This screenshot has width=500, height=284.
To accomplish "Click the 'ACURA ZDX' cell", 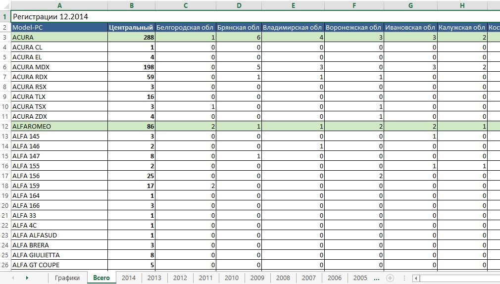I will tap(59, 116).
